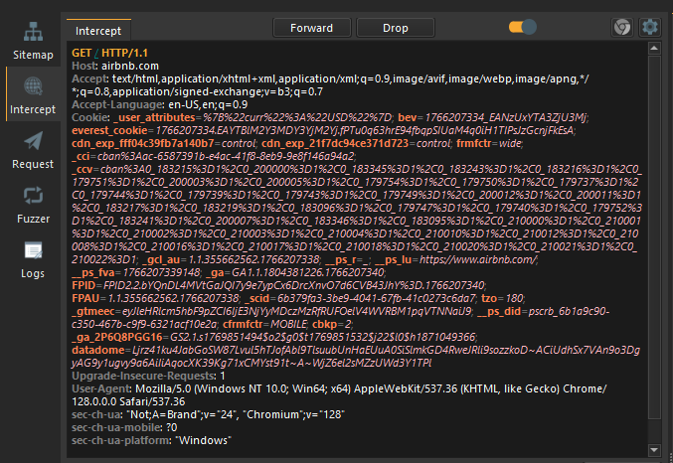
Task: Click the sec-ch-ua header line
Action: coord(208,414)
